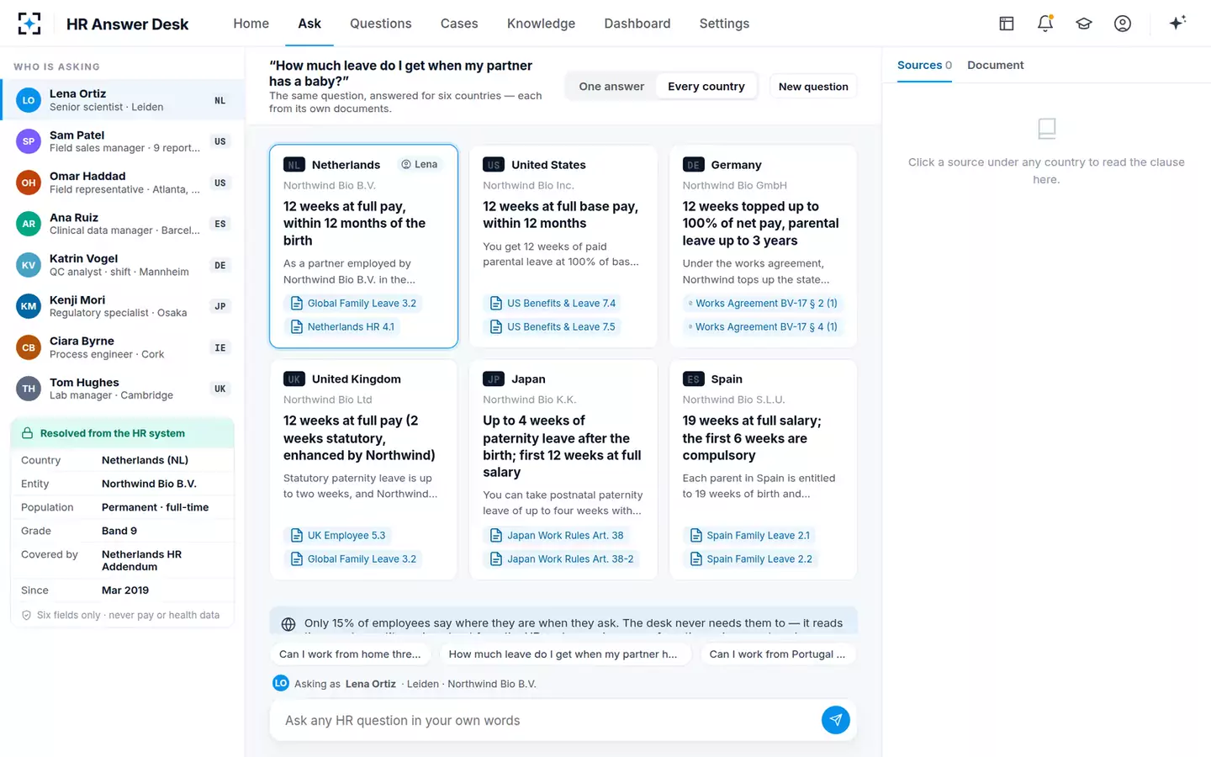Open the Japan Work Rules Art. 38 source
Viewport: 1211px width, 757px height.
point(557,535)
